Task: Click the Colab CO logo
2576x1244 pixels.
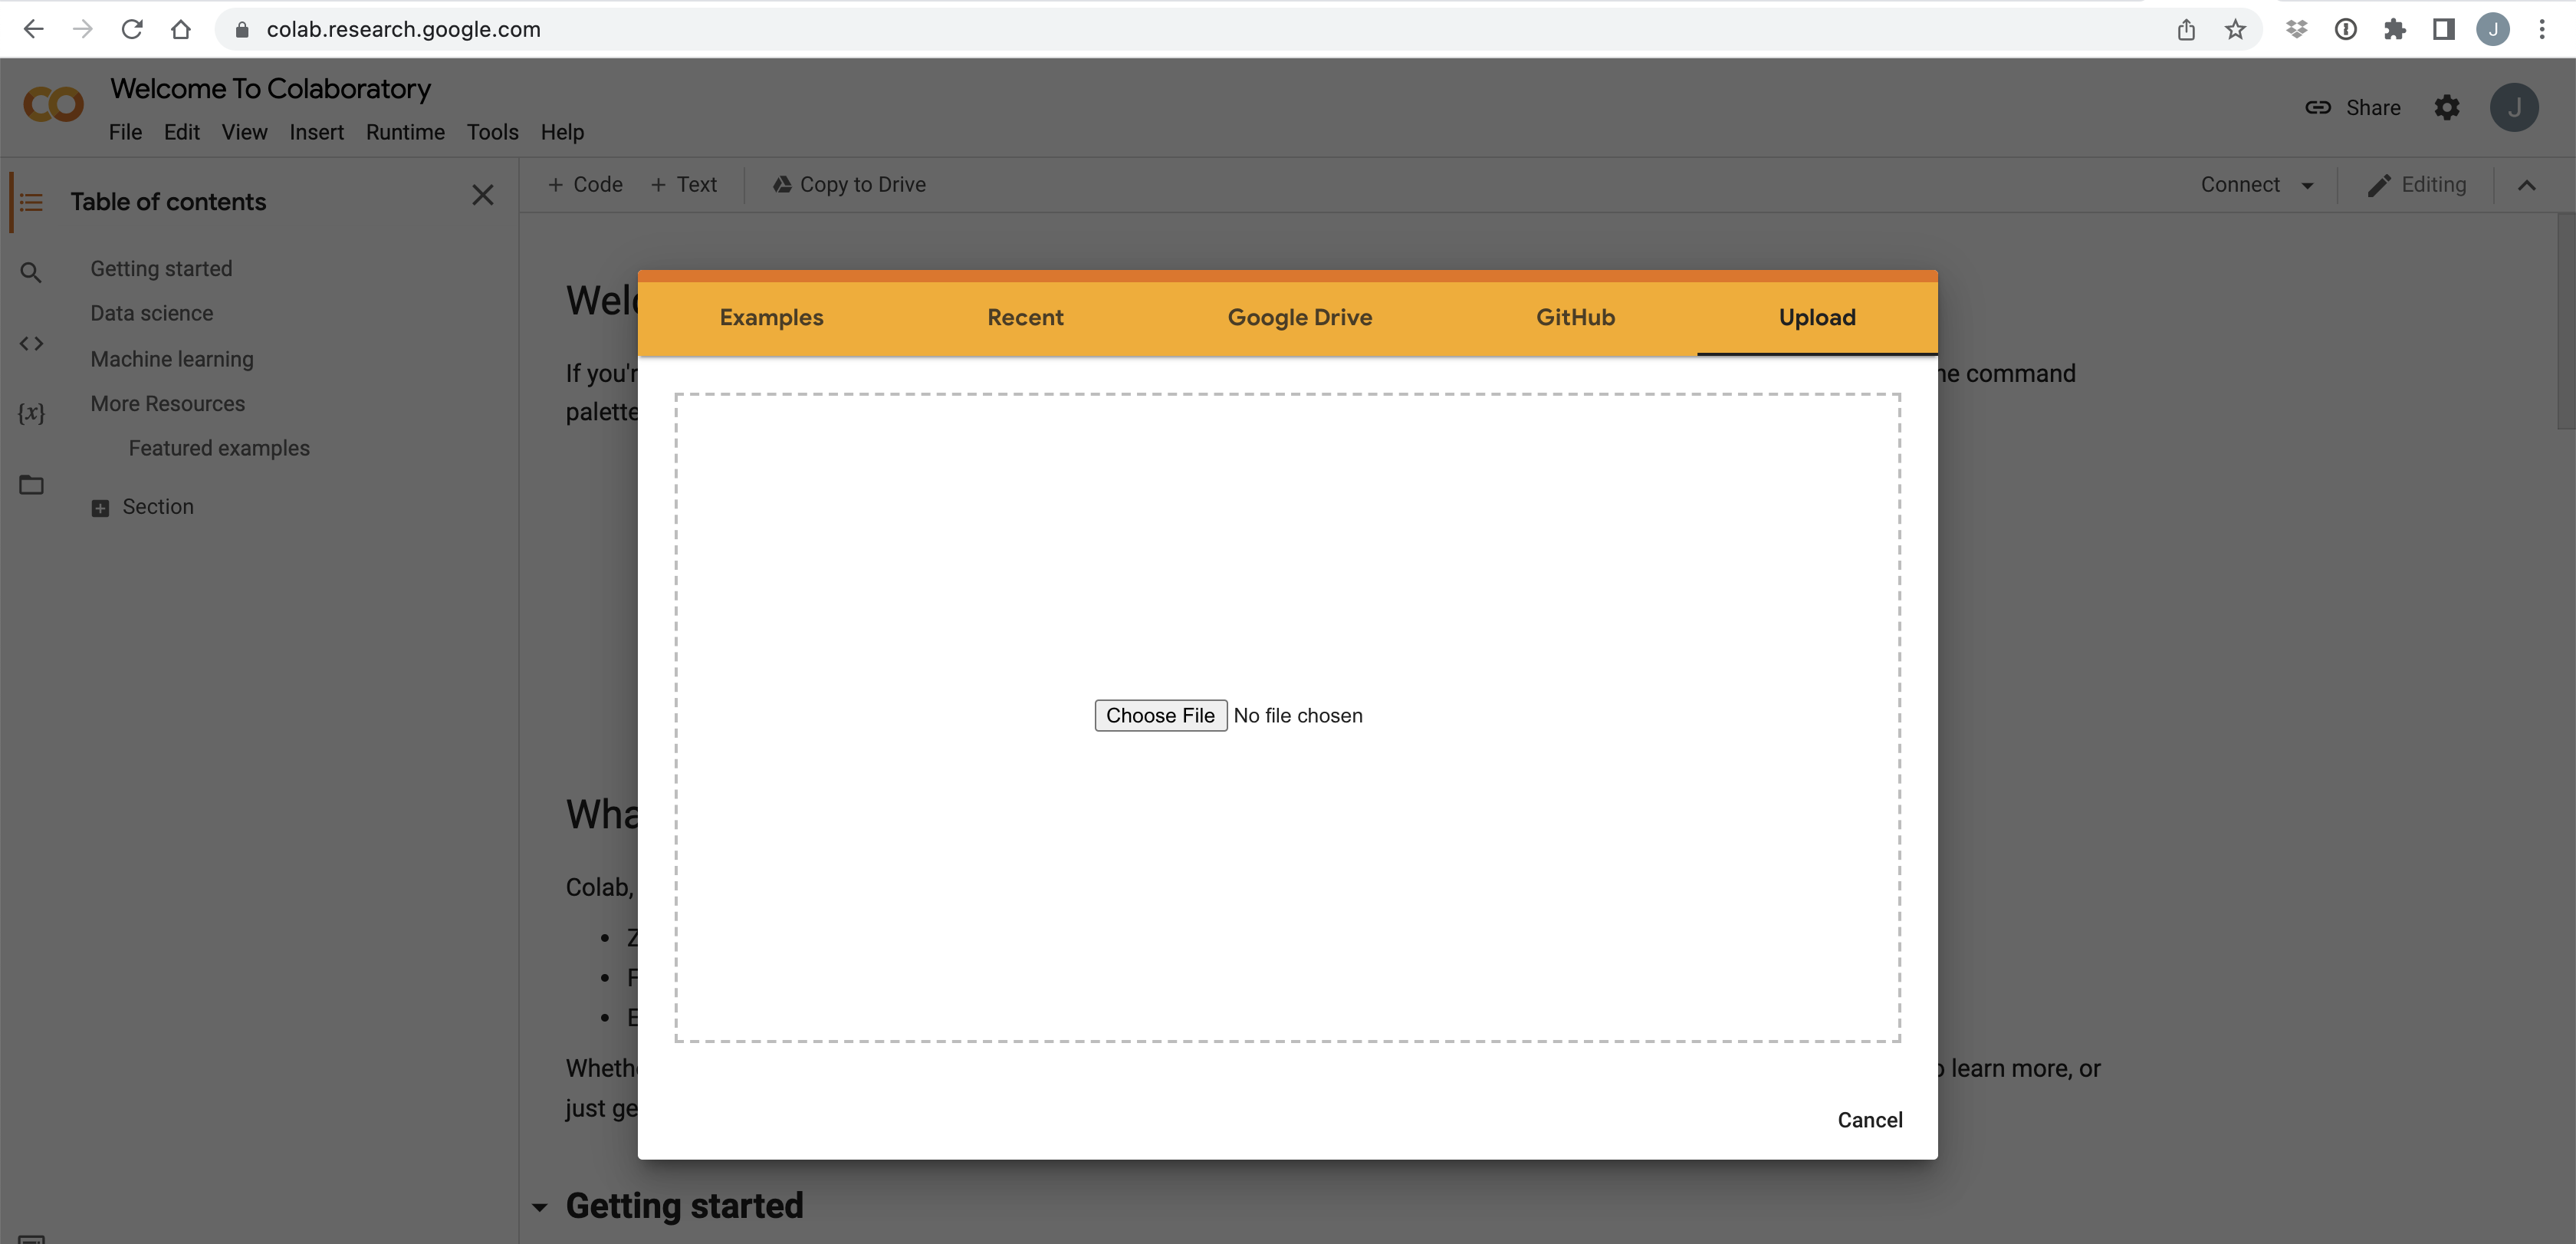Action: [53, 104]
